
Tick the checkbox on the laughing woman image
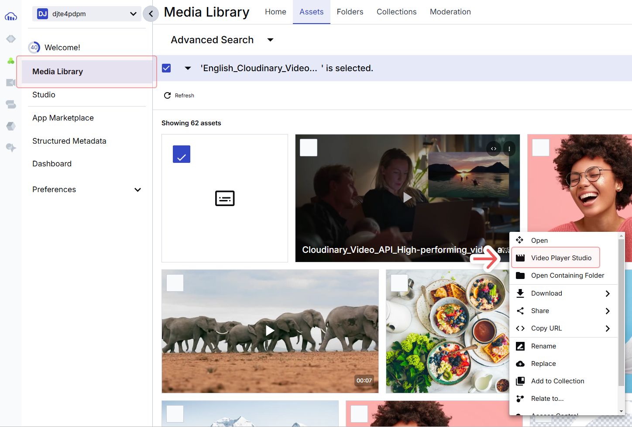click(541, 148)
